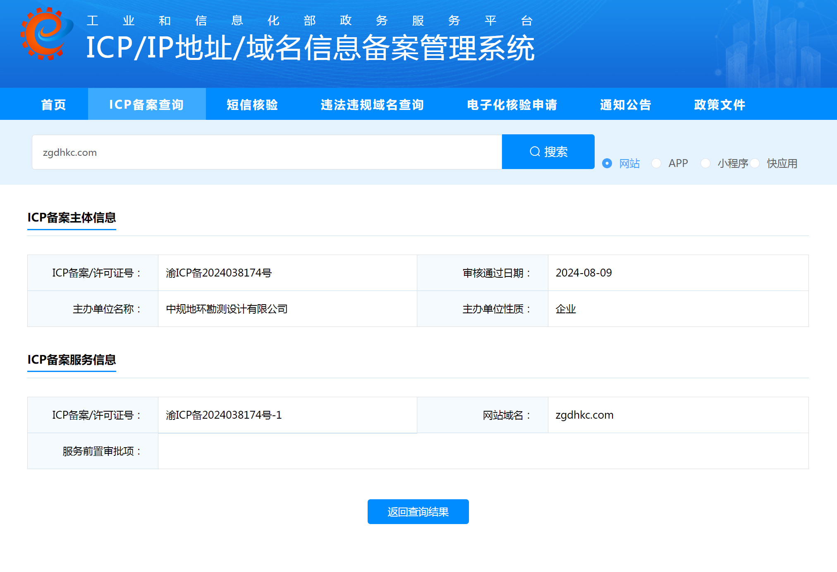This screenshot has width=837, height=572.
Task: Click the ICP备案主体信息 section heading
Action: point(72,217)
